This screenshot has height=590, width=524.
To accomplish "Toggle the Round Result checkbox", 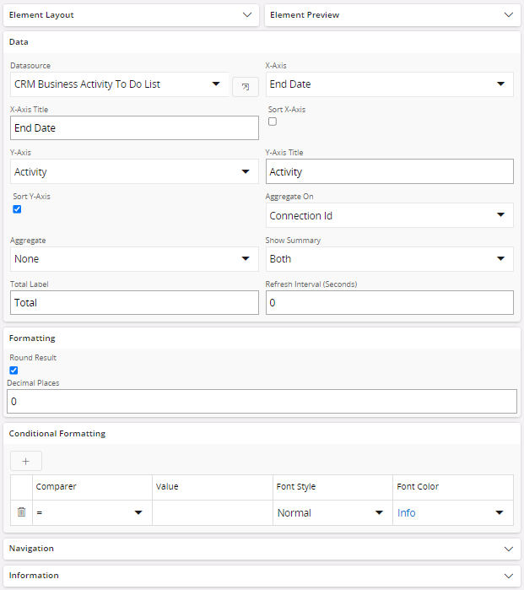I will 14,371.
